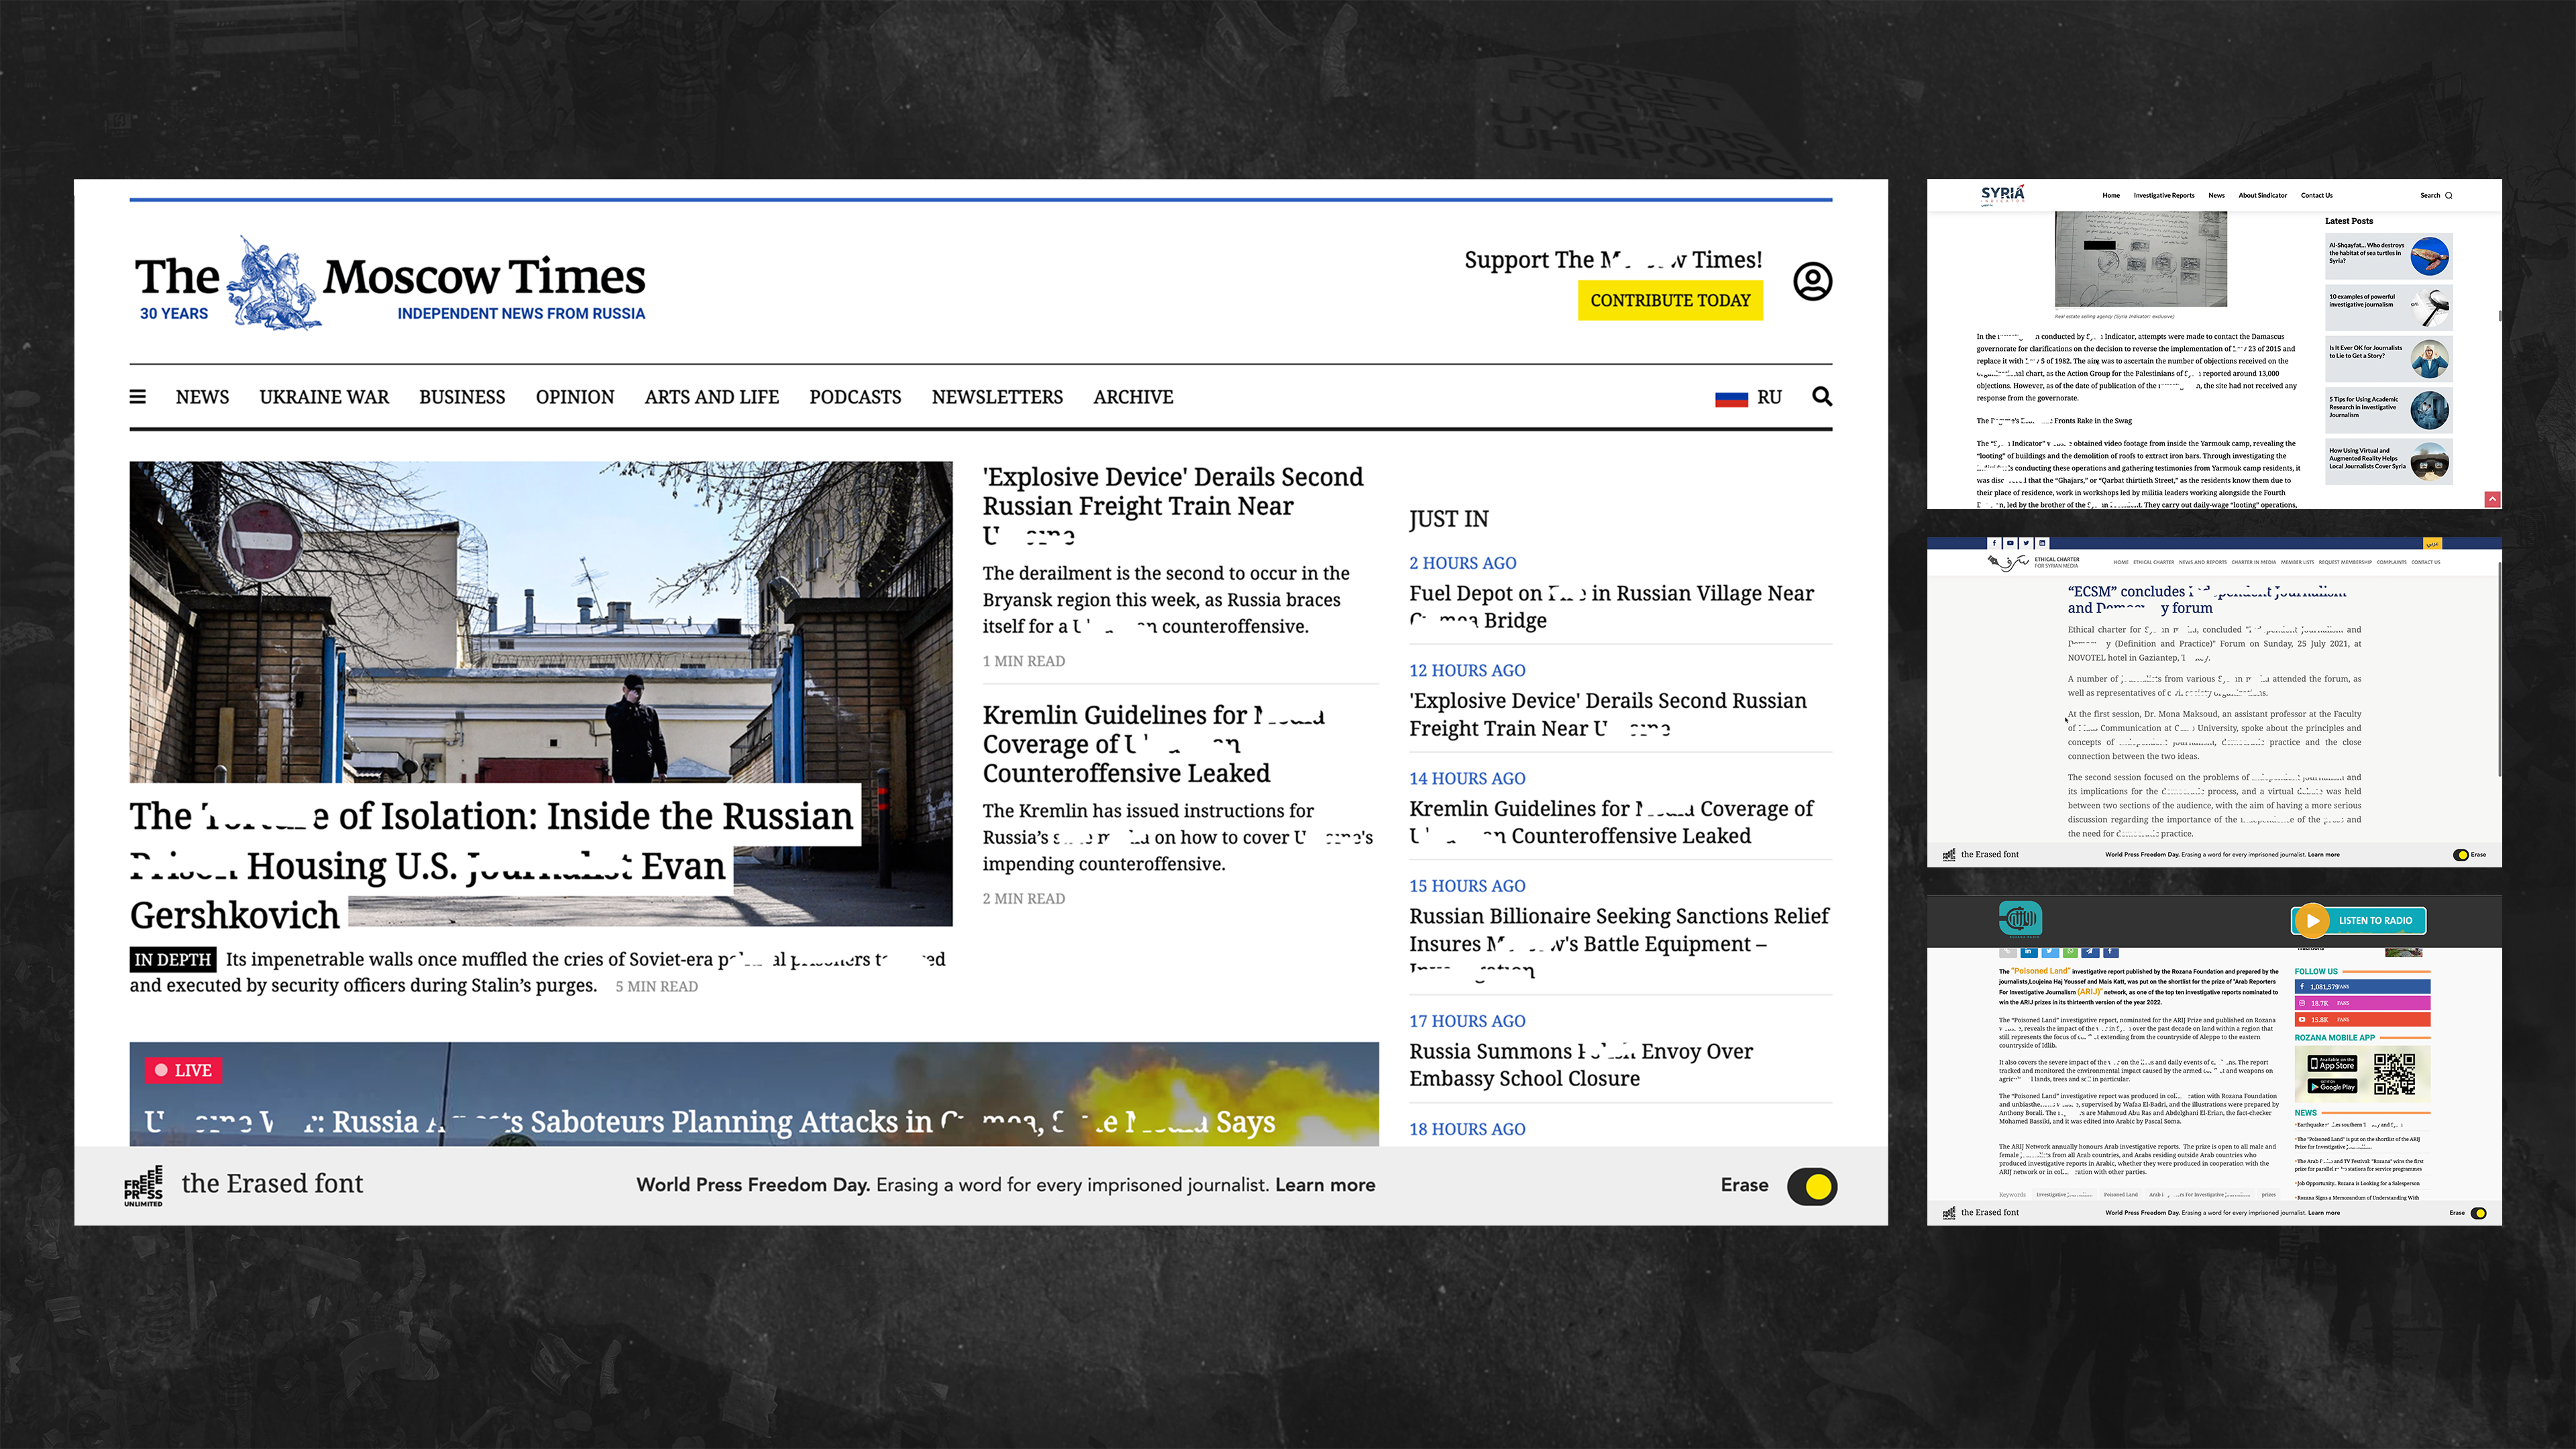The image size is (2576, 1449).
Task: Click the Gershkovich prison article image
Action: click(x=540, y=620)
